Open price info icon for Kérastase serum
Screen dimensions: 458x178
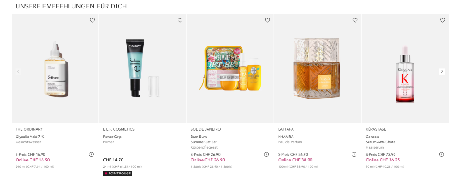pos(441,154)
